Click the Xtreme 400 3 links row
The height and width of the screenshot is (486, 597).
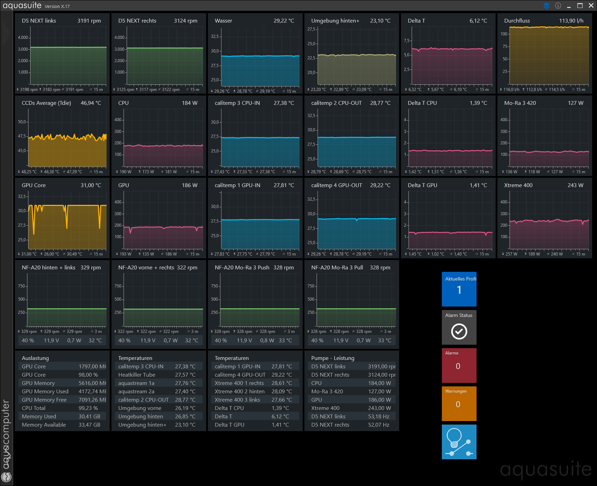tap(255, 400)
